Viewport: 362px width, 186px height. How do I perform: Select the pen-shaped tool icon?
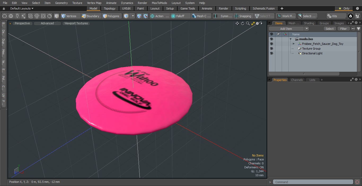point(17,16)
